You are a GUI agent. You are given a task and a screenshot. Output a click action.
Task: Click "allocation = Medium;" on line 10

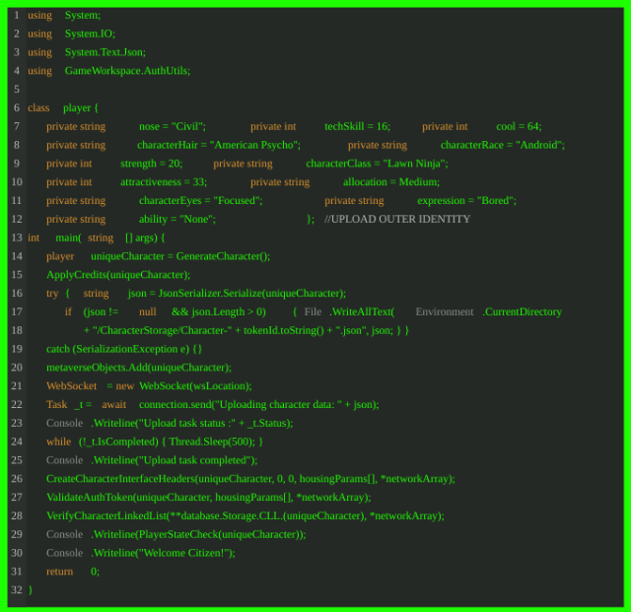(x=391, y=182)
